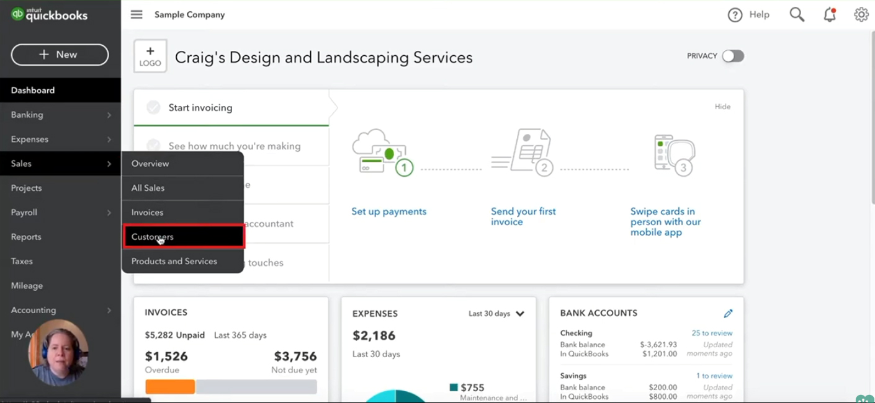
Task: Go to Dashboard in sidebar
Action: pyautogui.click(x=60, y=90)
